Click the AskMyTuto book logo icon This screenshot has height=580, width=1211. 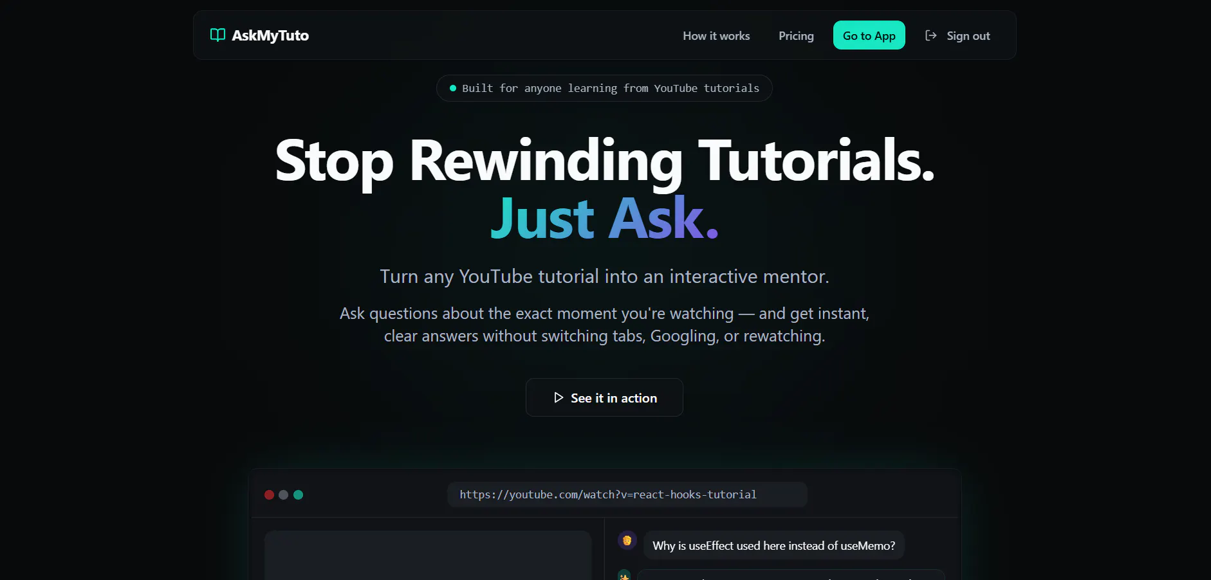217,35
